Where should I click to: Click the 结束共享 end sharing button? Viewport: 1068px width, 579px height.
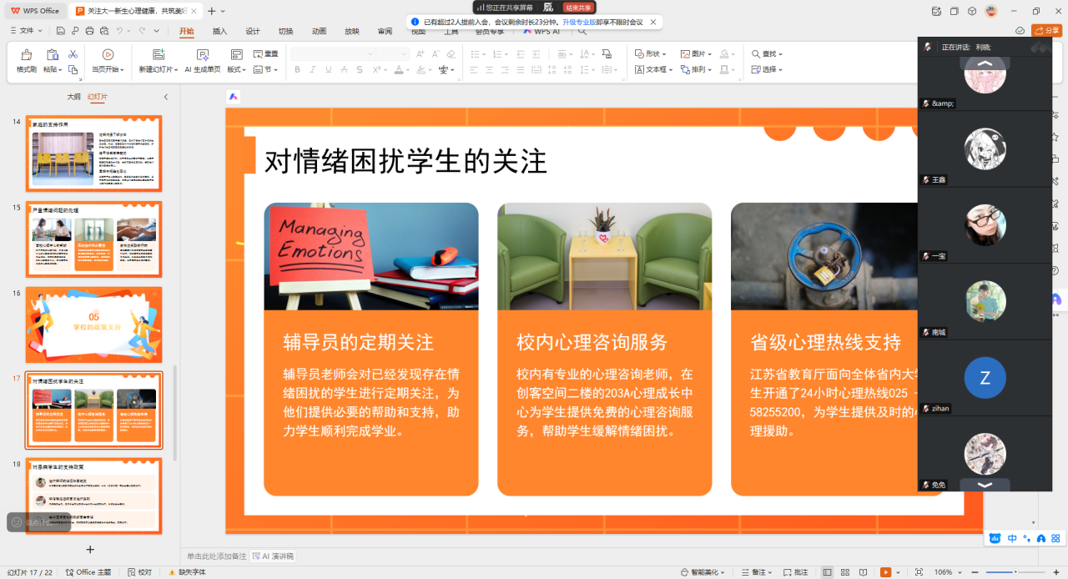click(x=579, y=8)
